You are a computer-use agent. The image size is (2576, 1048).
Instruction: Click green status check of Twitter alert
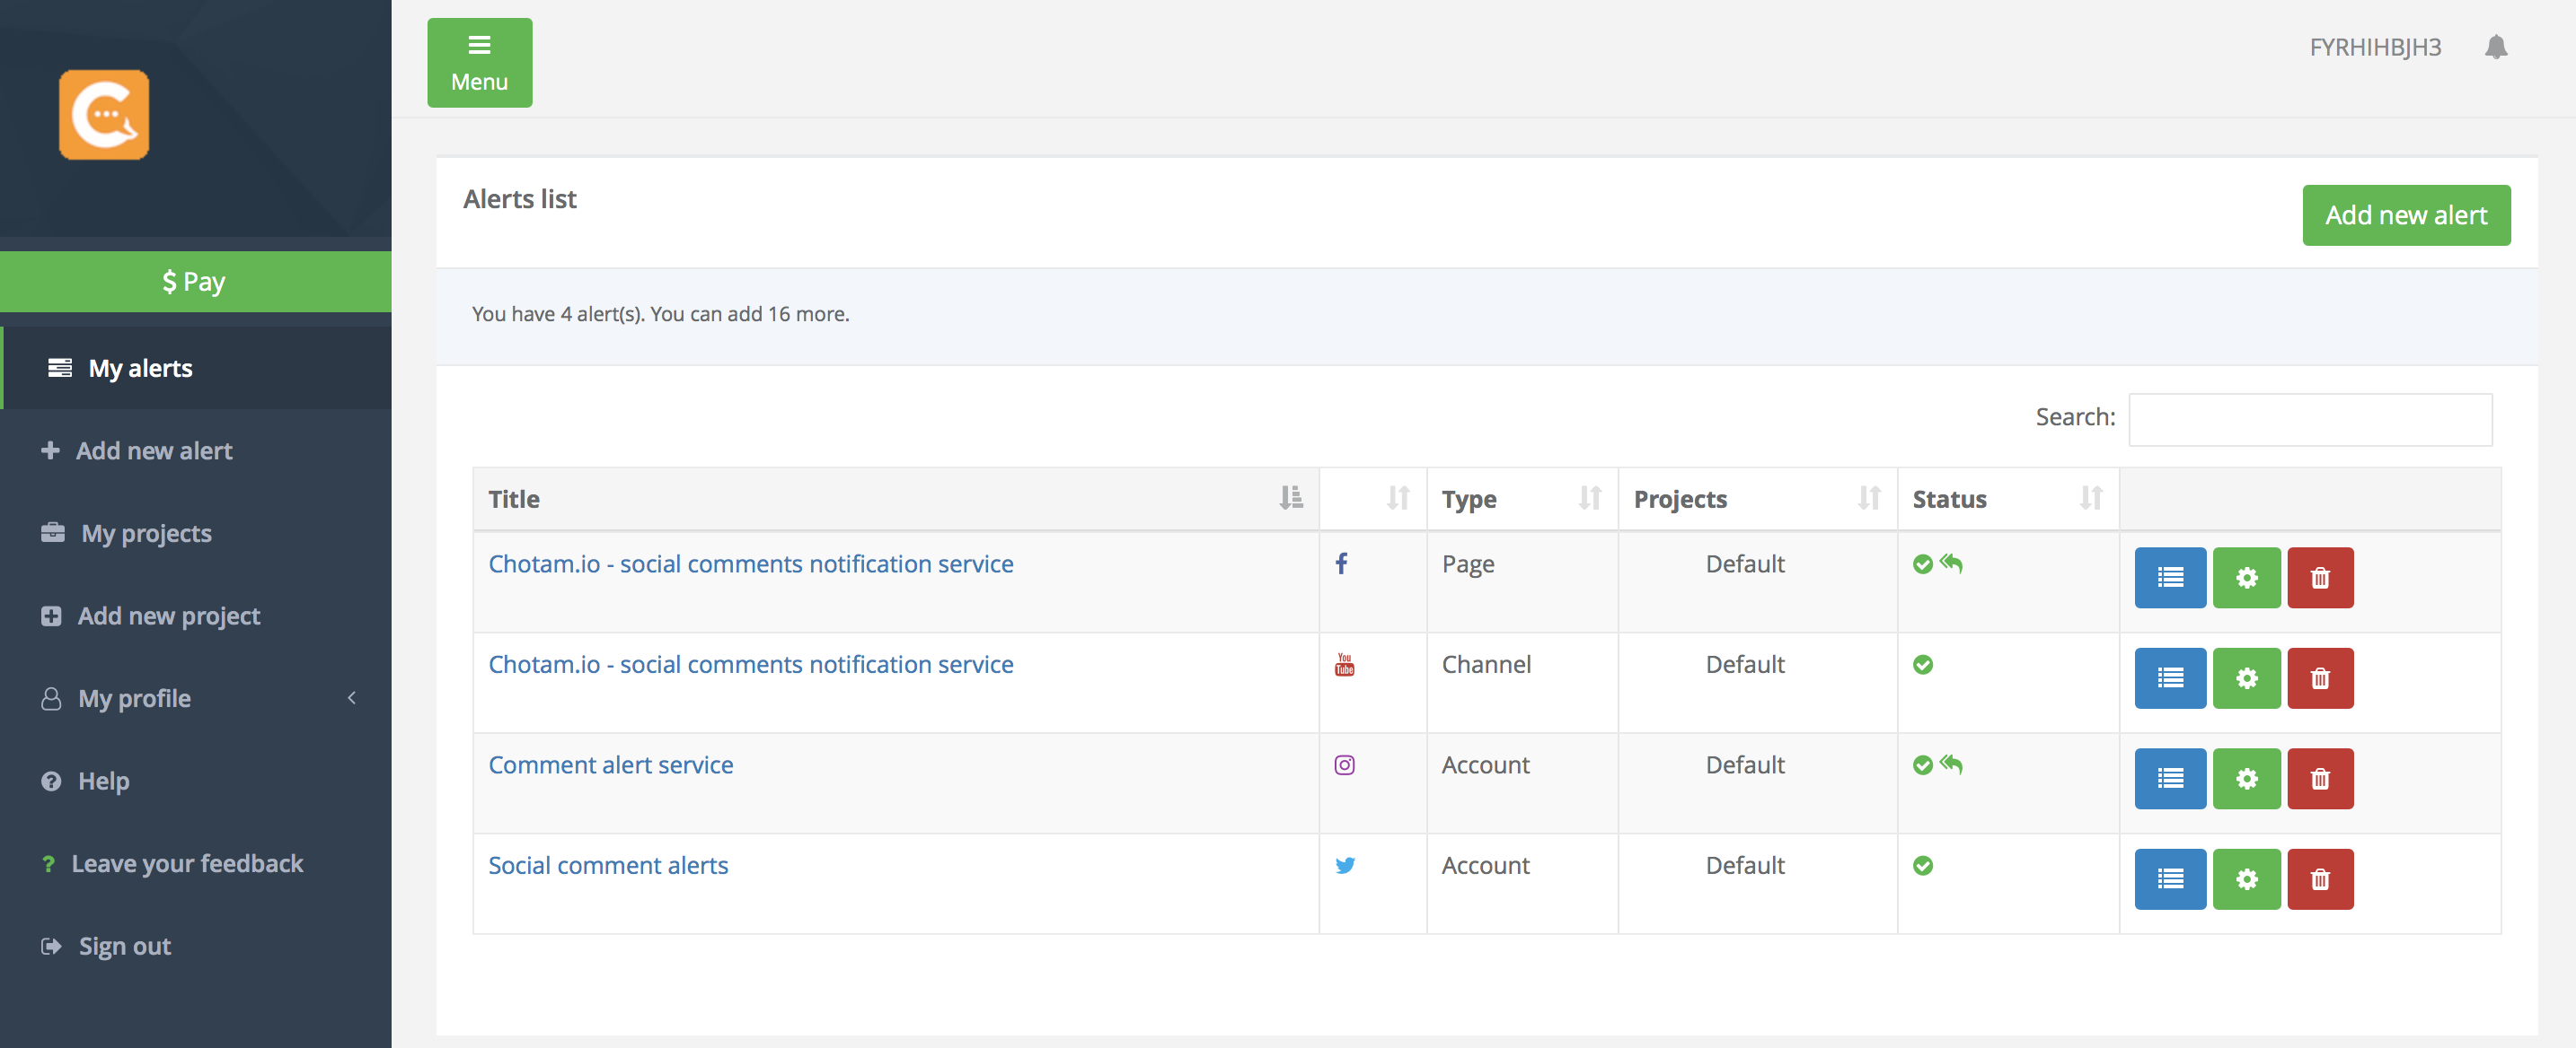click(1922, 865)
